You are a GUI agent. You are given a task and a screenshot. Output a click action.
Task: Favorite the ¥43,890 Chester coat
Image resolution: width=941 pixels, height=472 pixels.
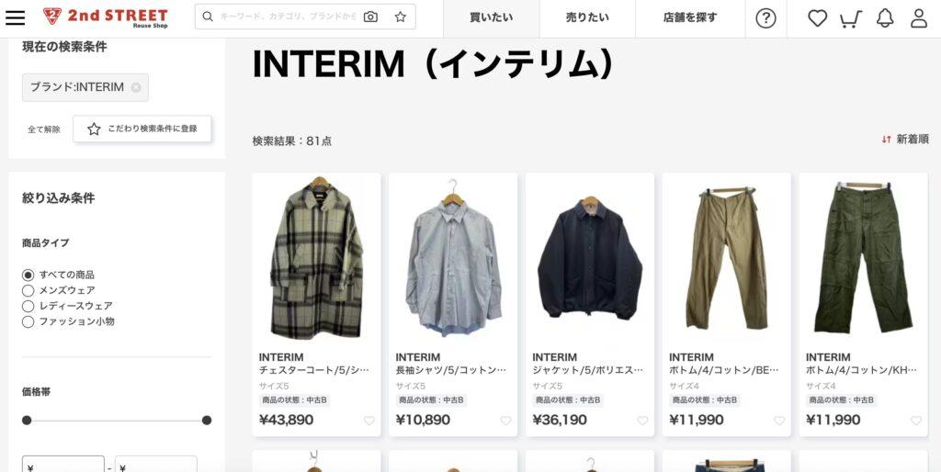point(369,421)
